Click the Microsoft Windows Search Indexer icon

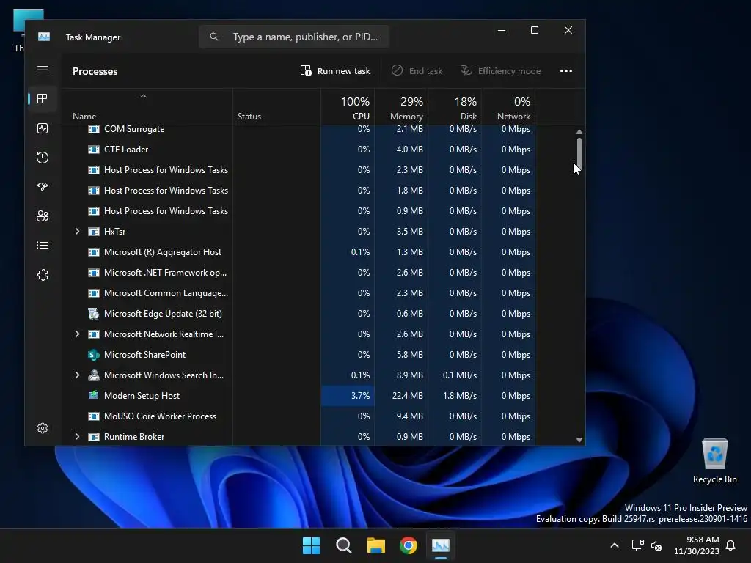tap(94, 375)
